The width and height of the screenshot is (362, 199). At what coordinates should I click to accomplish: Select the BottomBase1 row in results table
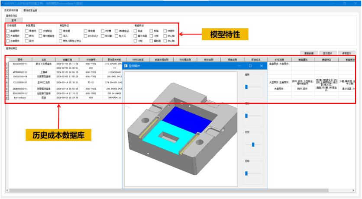19,98
